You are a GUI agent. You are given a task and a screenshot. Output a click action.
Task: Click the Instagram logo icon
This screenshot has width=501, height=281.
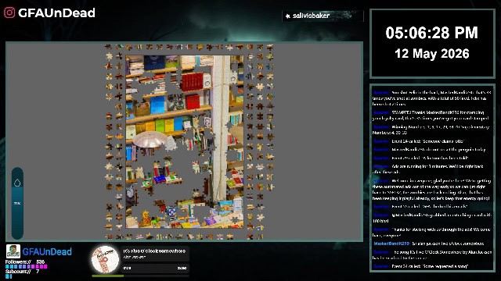tap(9, 12)
